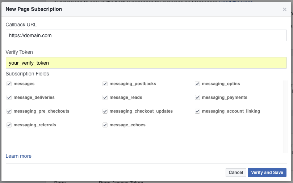Focus the Verify Token field
The width and height of the screenshot is (293, 183).
coord(146,63)
